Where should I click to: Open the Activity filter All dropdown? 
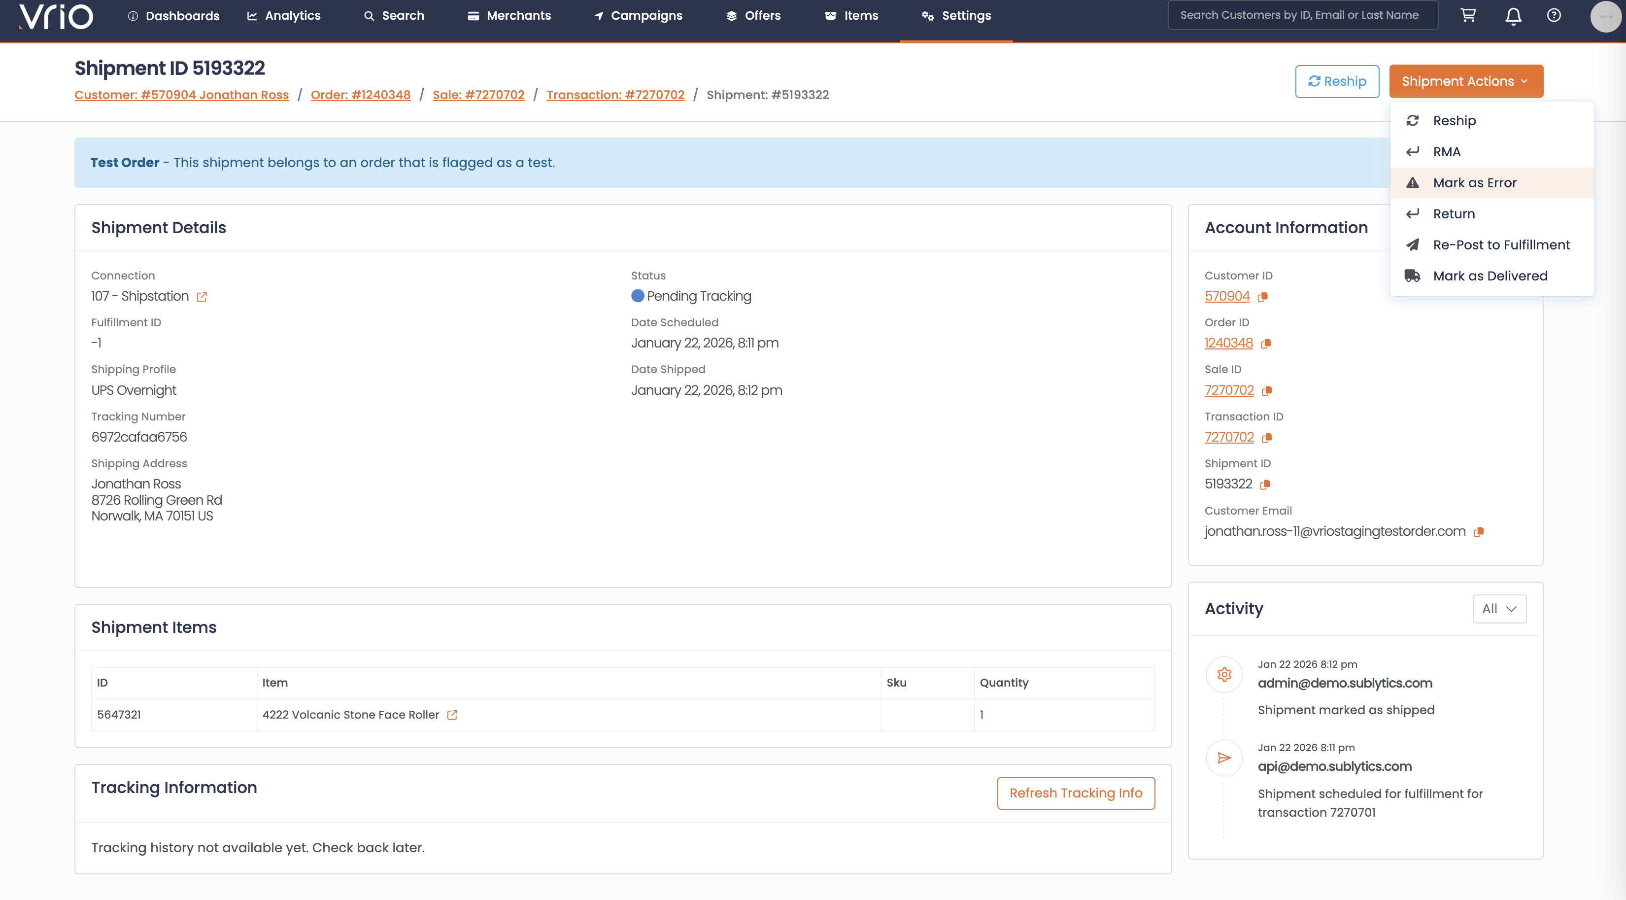pos(1499,609)
